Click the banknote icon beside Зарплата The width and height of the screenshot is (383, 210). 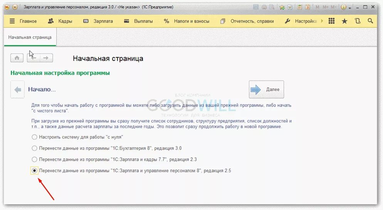tap(86, 21)
